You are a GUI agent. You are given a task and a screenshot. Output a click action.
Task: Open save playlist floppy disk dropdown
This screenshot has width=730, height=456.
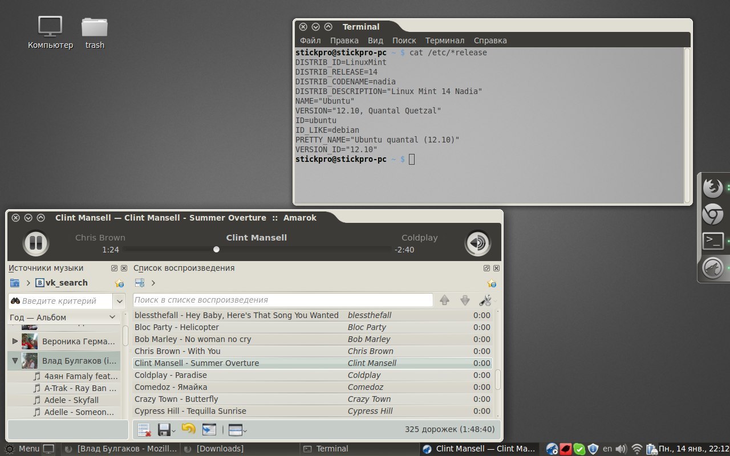166,430
